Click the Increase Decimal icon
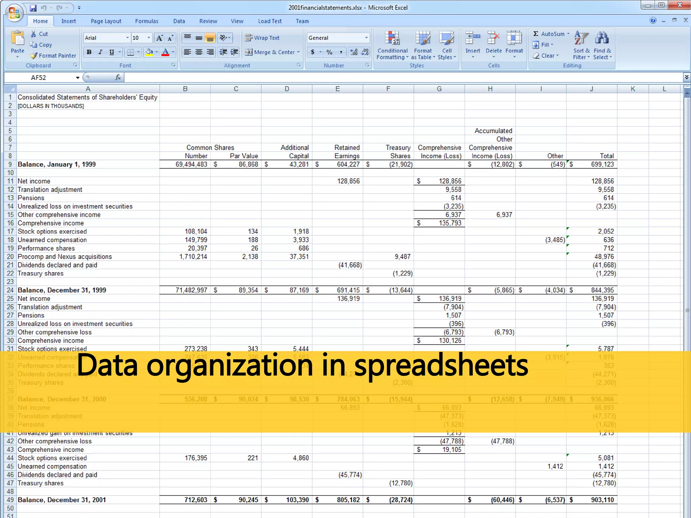691x518 pixels. [x=354, y=52]
